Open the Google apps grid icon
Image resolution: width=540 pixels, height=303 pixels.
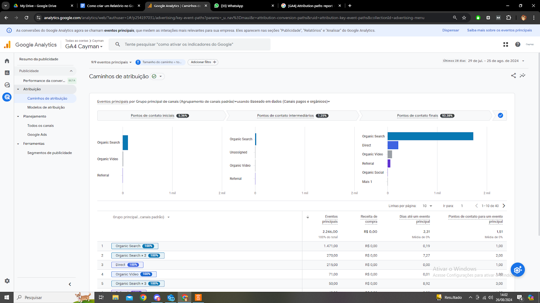coord(506,44)
